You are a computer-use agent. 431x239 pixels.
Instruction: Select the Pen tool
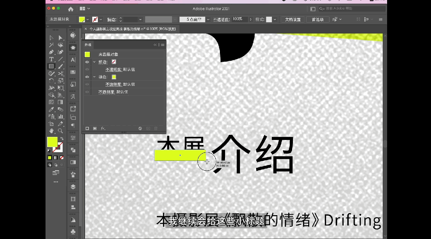coord(51,52)
